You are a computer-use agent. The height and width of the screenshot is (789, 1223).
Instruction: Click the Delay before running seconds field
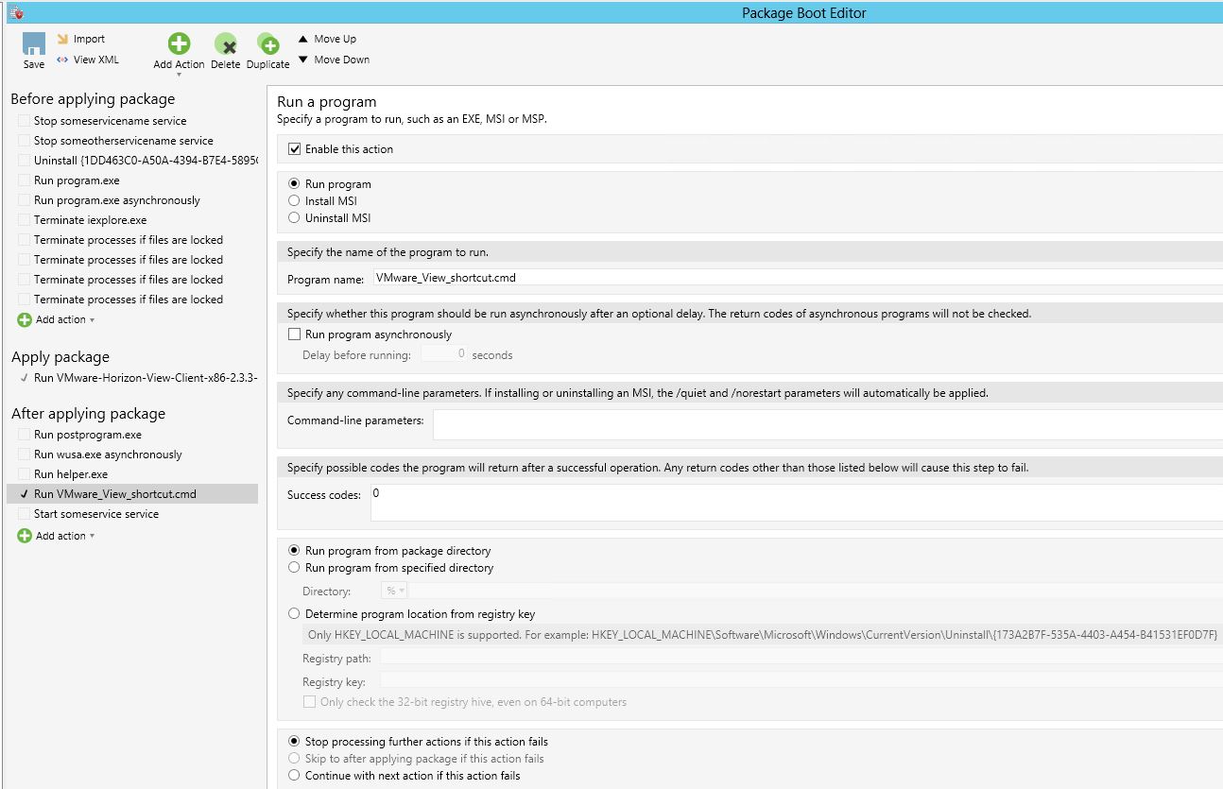click(x=443, y=354)
